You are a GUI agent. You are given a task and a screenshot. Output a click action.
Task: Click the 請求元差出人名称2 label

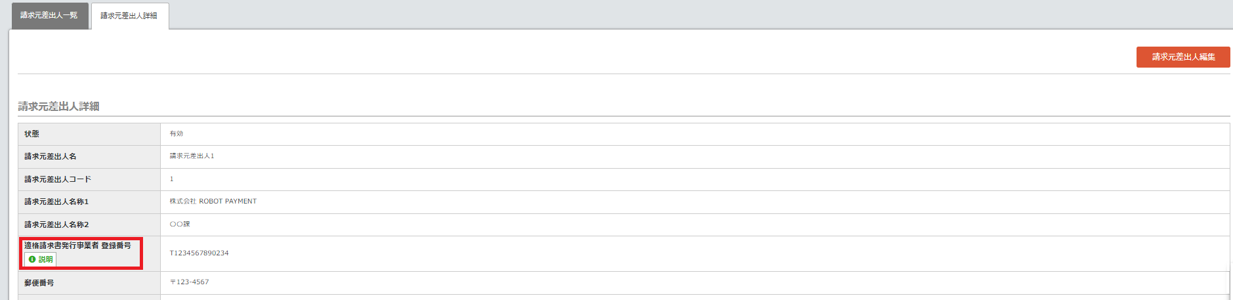coord(56,225)
